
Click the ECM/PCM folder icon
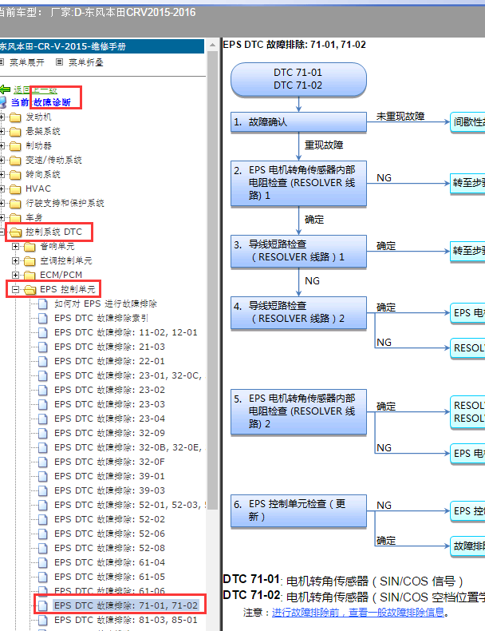[30, 276]
